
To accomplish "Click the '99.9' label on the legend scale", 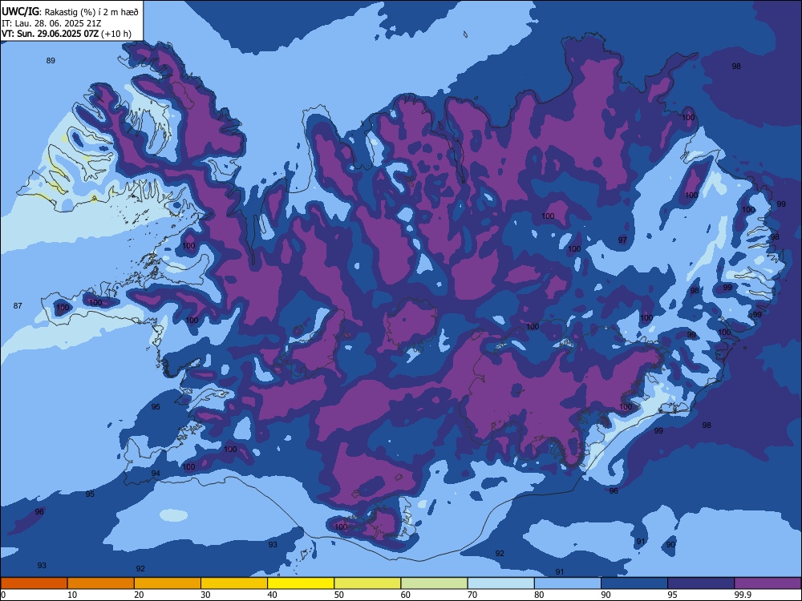I will (742, 595).
